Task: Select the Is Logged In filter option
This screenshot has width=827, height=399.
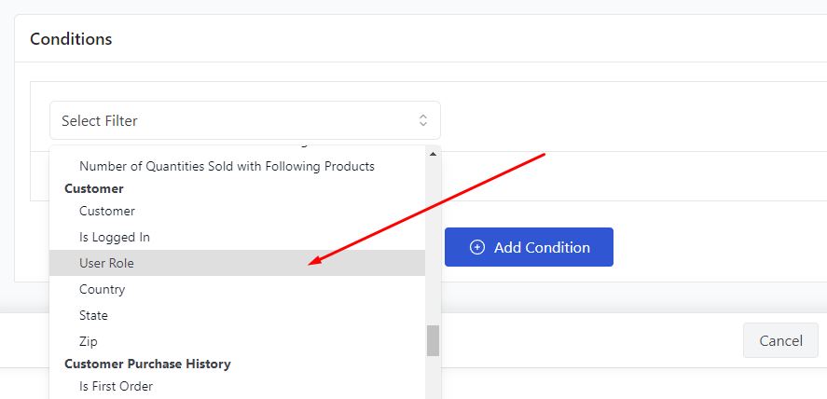Action: pos(238,237)
